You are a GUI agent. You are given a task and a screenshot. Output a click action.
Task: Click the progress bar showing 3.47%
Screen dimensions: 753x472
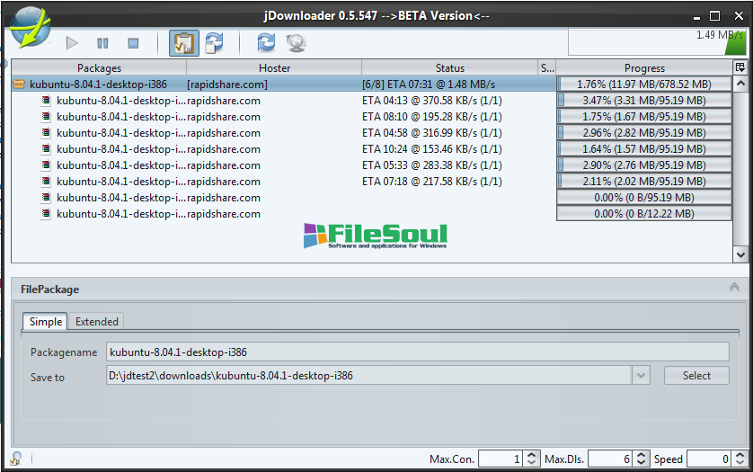(644, 101)
